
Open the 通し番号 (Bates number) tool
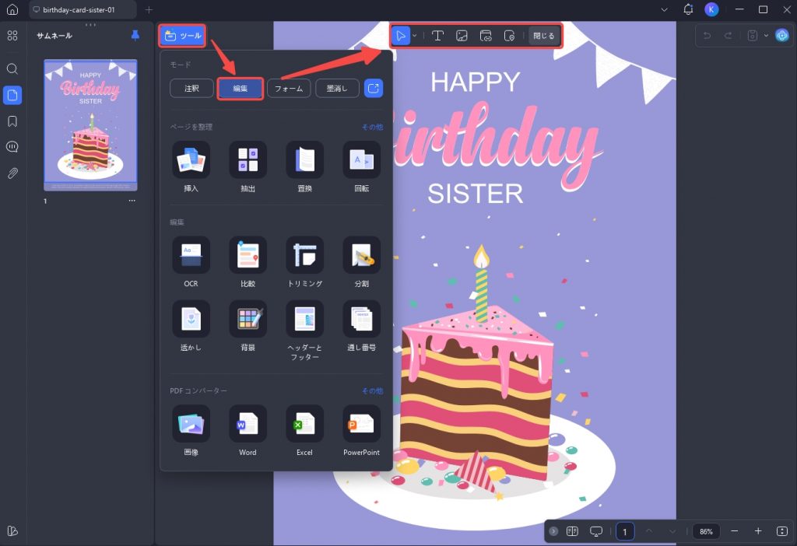tap(362, 326)
